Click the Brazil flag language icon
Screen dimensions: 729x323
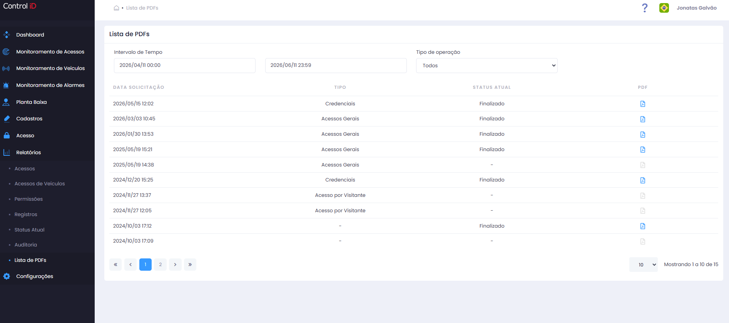tap(664, 8)
